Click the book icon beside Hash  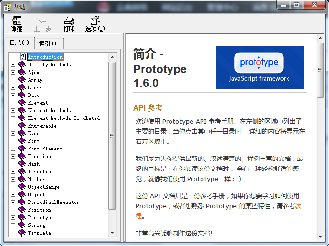click(x=22, y=164)
